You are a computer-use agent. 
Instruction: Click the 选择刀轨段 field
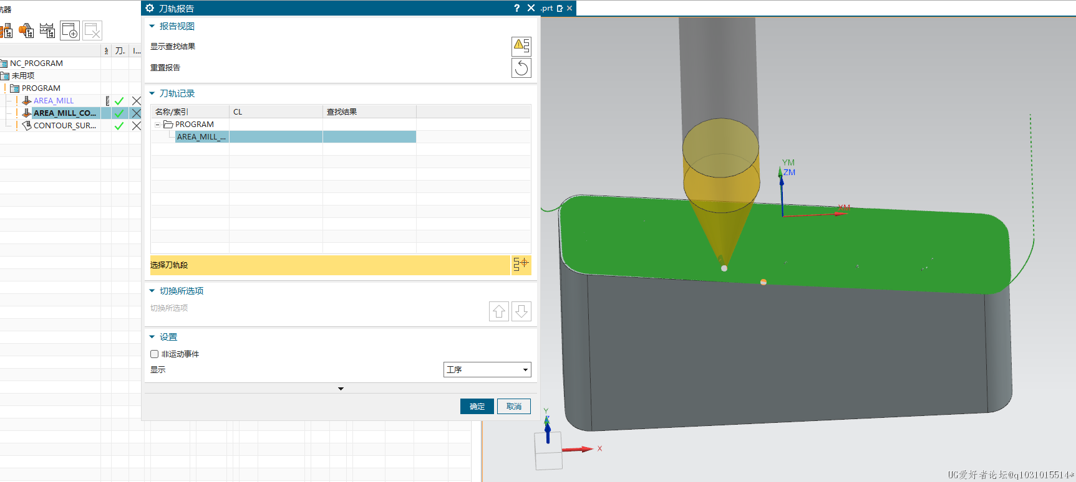pyautogui.click(x=330, y=265)
